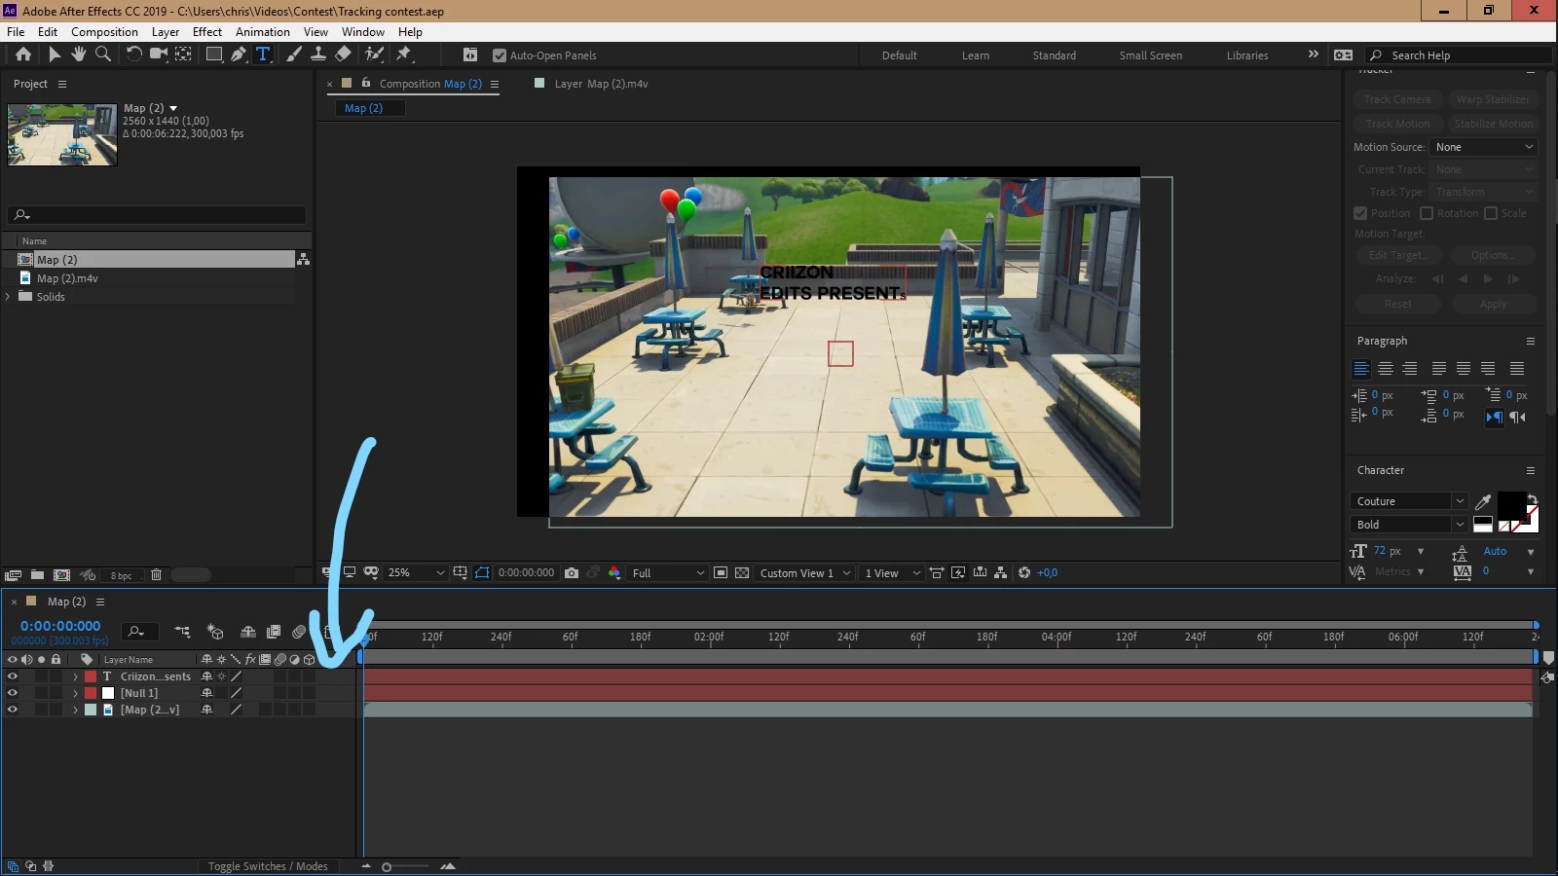Open the Composition menu
Image resolution: width=1558 pixels, height=876 pixels.
pos(104,32)
